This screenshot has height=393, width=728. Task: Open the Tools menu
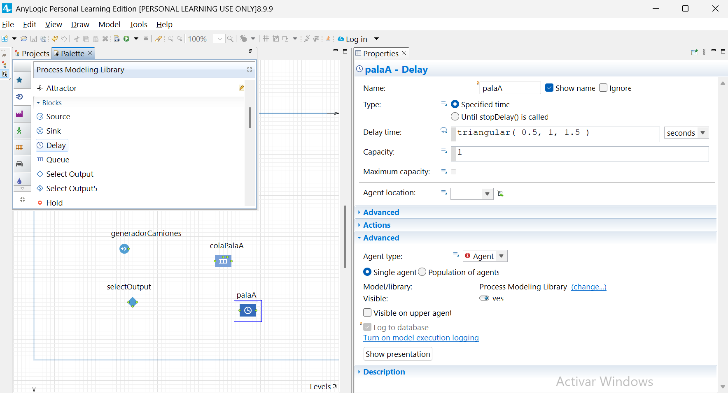[138, 25]
